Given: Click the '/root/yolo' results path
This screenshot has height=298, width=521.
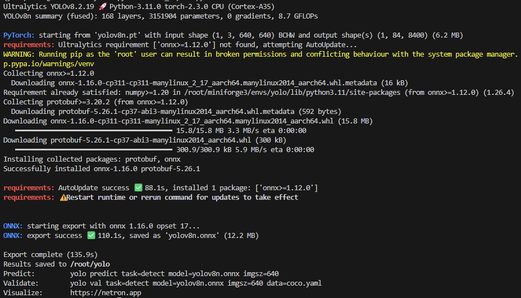Looking at the screenshot, I should (90, 264).
